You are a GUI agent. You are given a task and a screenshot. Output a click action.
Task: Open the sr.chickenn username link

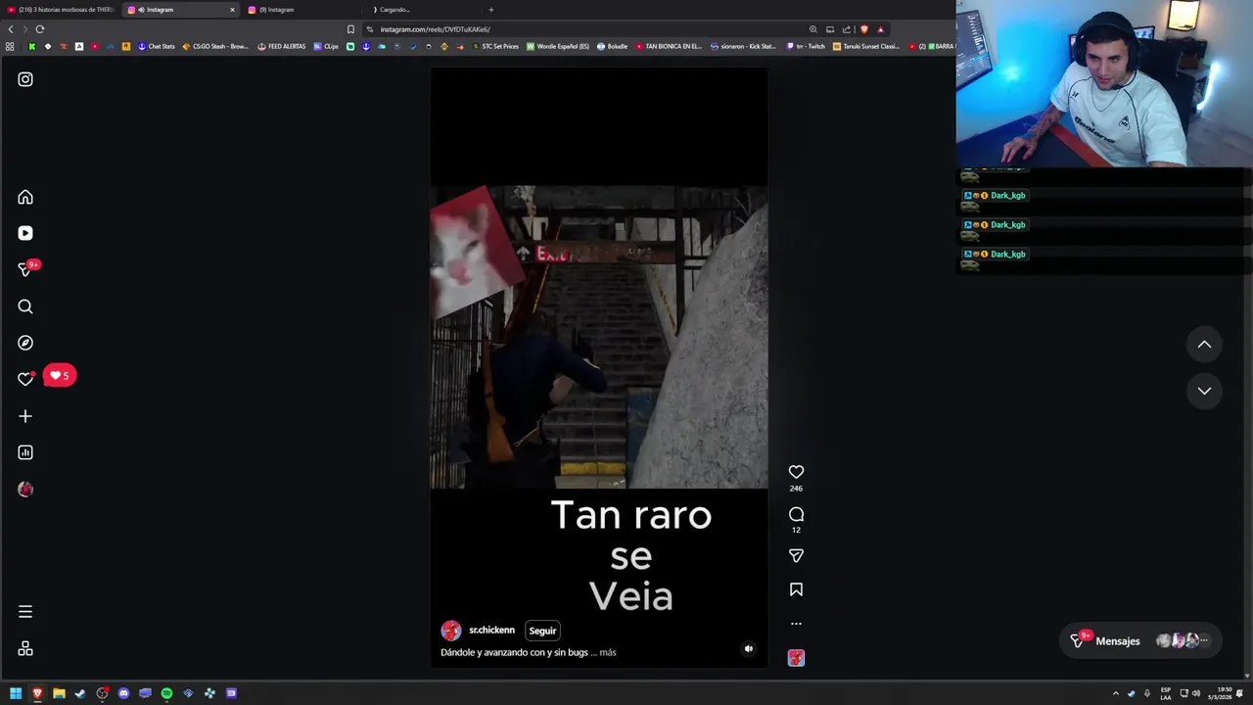pyautogui.click(x=491, y=631)
